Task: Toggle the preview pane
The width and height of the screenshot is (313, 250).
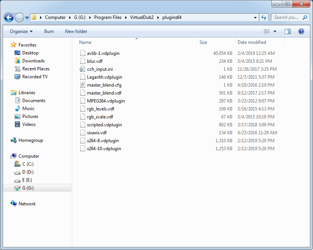Action: coord(287,31)
